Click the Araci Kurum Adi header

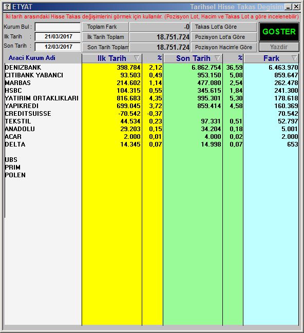pyautogui.click(x=32, y=58)
